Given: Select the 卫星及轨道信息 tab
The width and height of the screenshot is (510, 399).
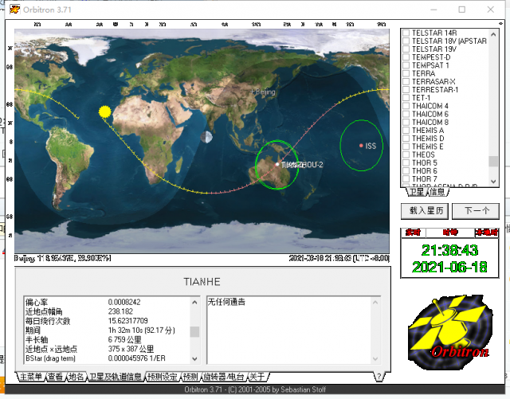Looking at the screenshot, I should coord(115,377).
